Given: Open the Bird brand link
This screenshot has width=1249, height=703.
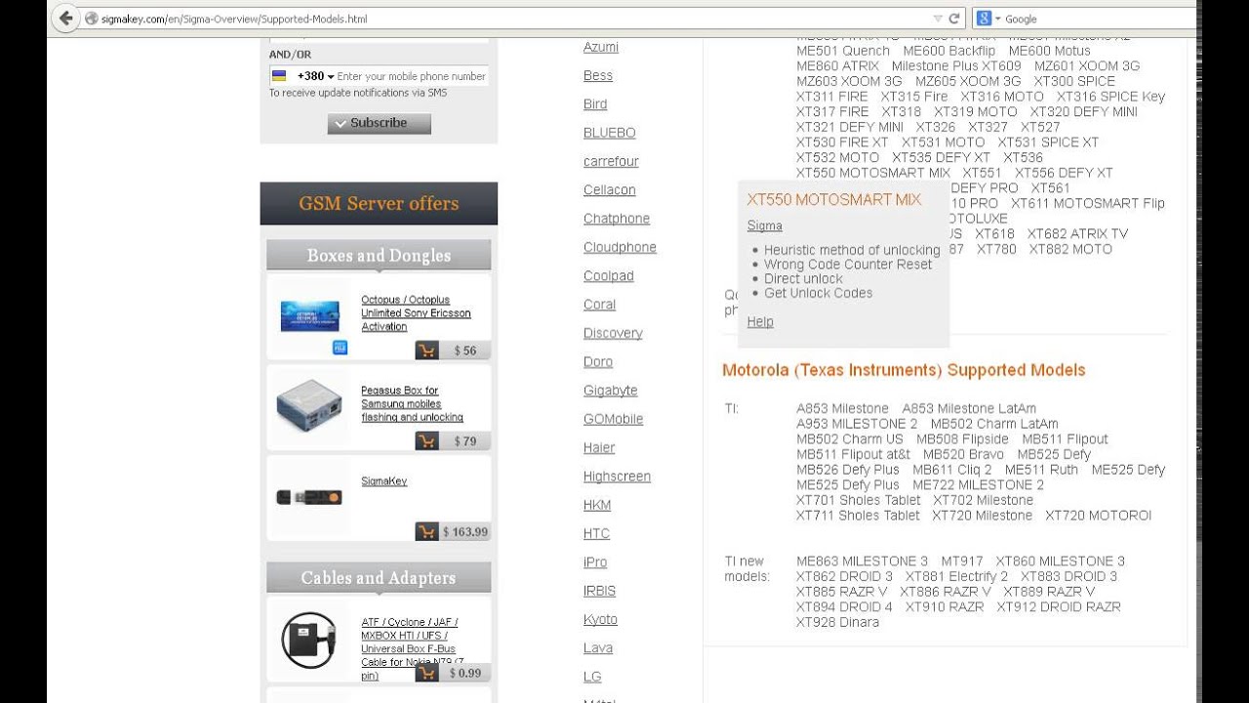Looking at the screenshot, I should coord(595,103).
